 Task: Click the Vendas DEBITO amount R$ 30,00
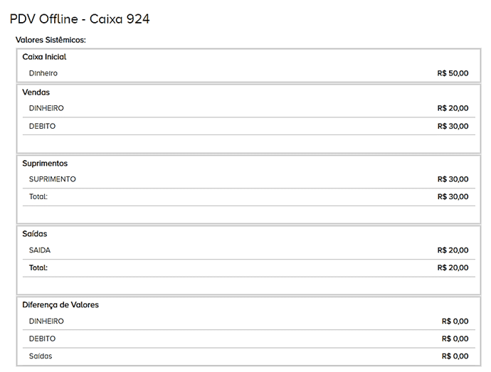click(453, 126)
